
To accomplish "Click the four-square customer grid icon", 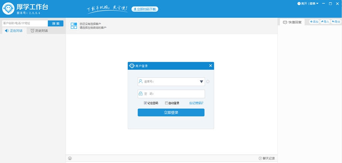I will (x=74, y=26).
